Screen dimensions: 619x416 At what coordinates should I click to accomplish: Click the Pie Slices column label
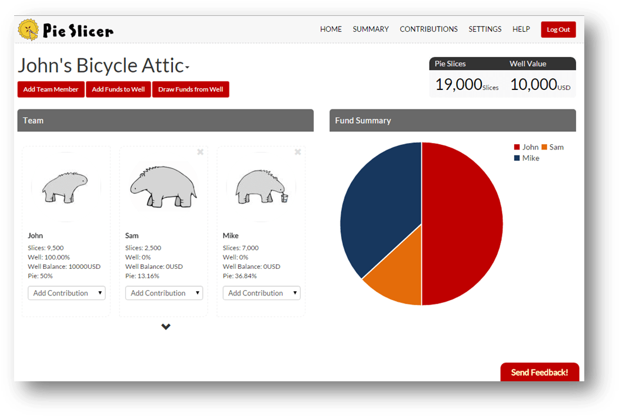coord(450,64)
